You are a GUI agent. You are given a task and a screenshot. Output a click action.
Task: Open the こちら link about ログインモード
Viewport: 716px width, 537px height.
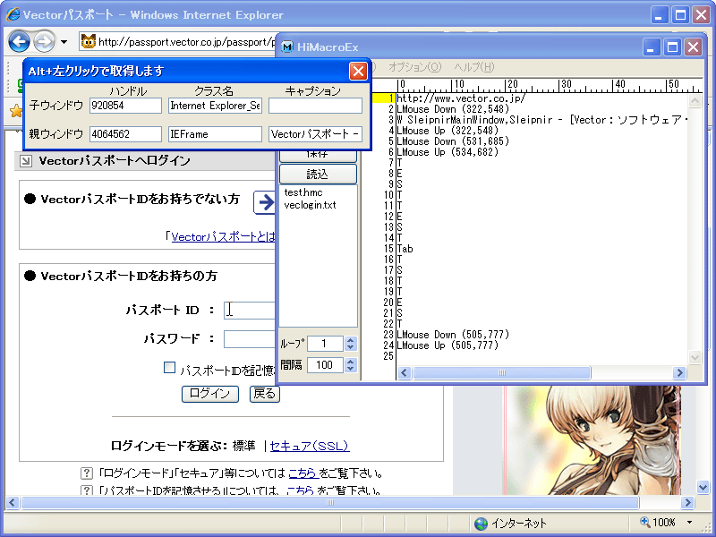pyautogui.click(x=303, y=473)
